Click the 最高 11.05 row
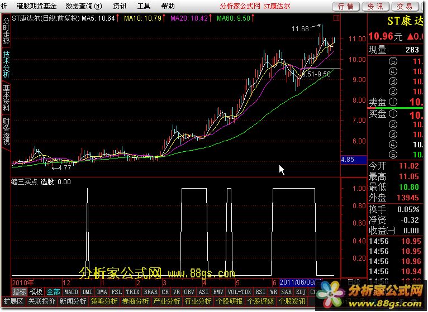The width and height of the screenshot is (428, 312). (x=394, y=176)
